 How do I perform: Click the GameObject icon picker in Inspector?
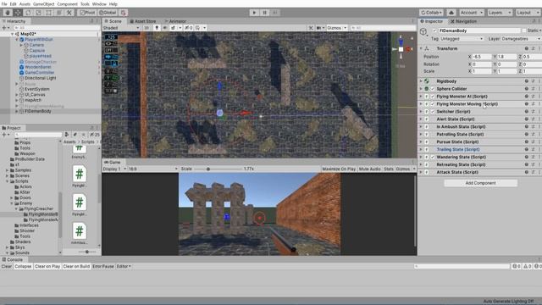(x=423, y=31)
